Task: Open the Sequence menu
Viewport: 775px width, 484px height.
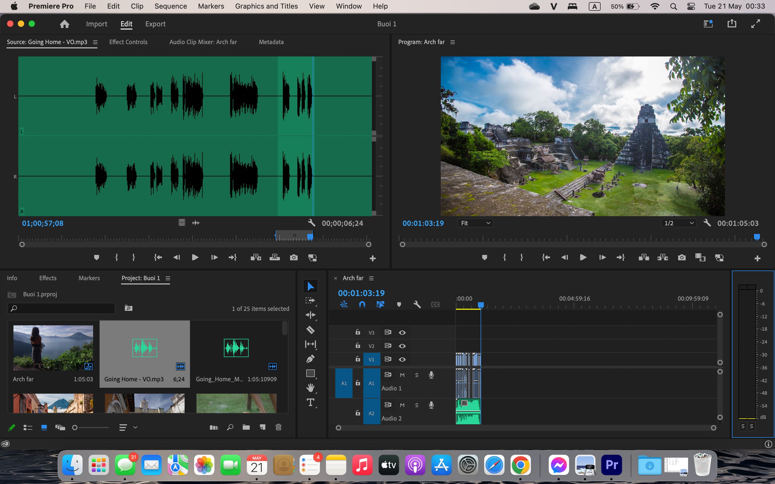Action: [171, 6]
